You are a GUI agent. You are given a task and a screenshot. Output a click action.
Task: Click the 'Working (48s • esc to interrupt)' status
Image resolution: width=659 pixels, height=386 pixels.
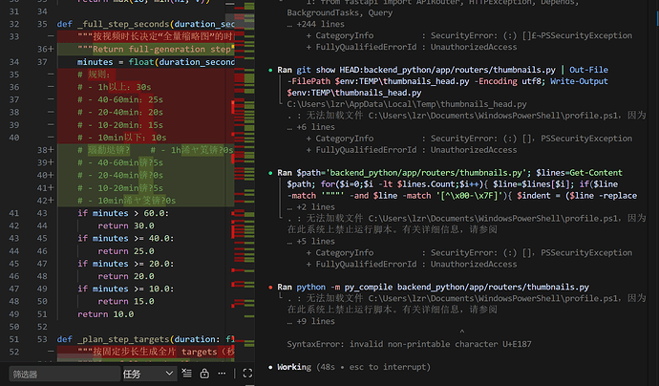[x=353, y=367]
